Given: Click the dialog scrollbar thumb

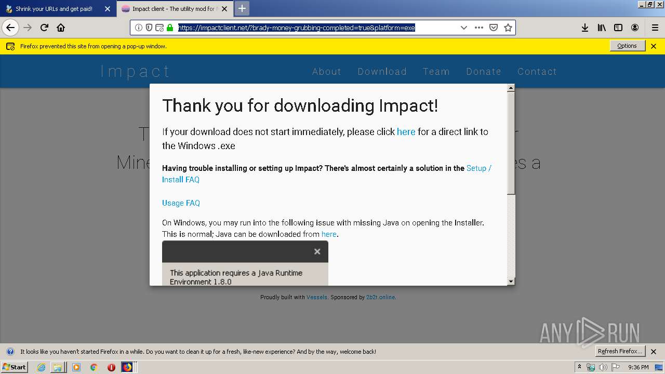Looking at the screenshot, I should [511, 144].
